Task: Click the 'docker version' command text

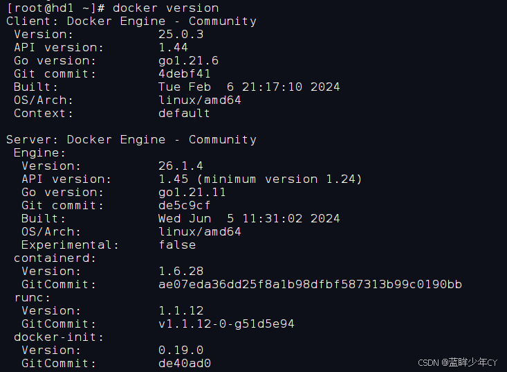Action: pos(165,8)
